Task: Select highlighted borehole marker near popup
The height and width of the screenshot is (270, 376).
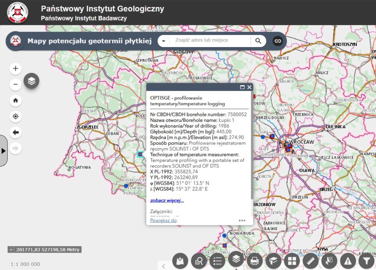Action: 140,154
